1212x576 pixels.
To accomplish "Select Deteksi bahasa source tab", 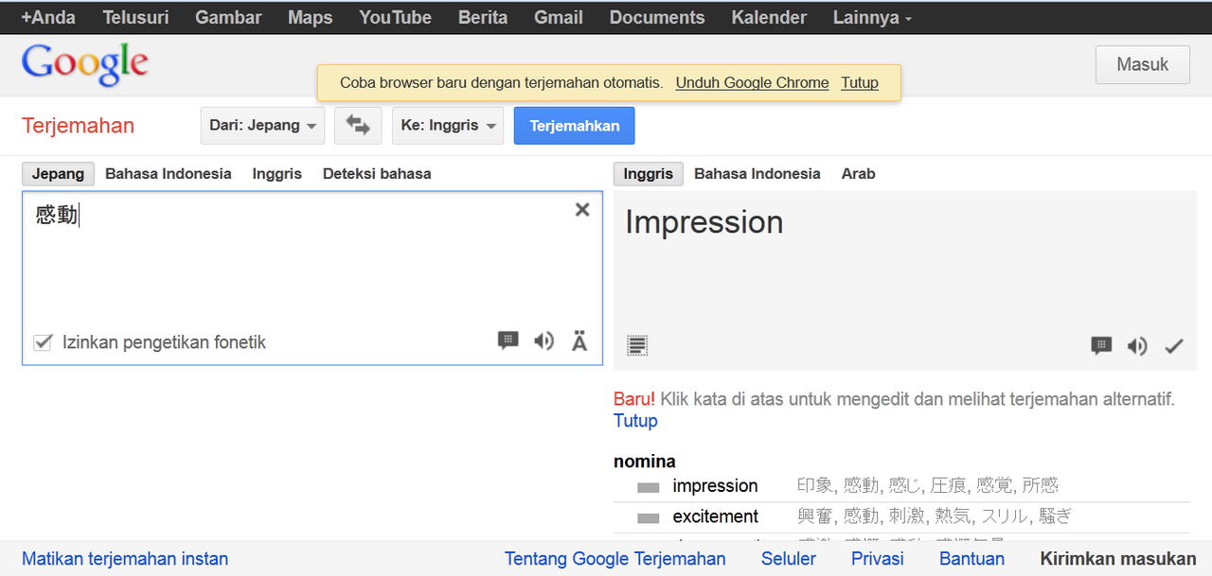I will click(x=377, y=174).
